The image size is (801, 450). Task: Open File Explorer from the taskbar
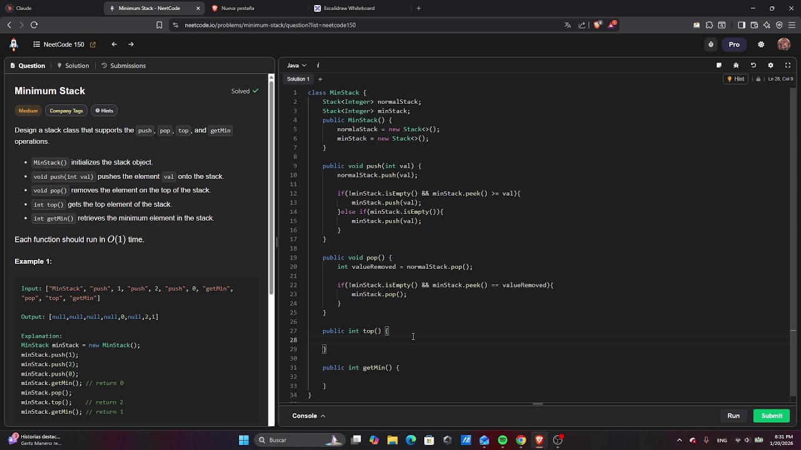[x=392, y=440]
